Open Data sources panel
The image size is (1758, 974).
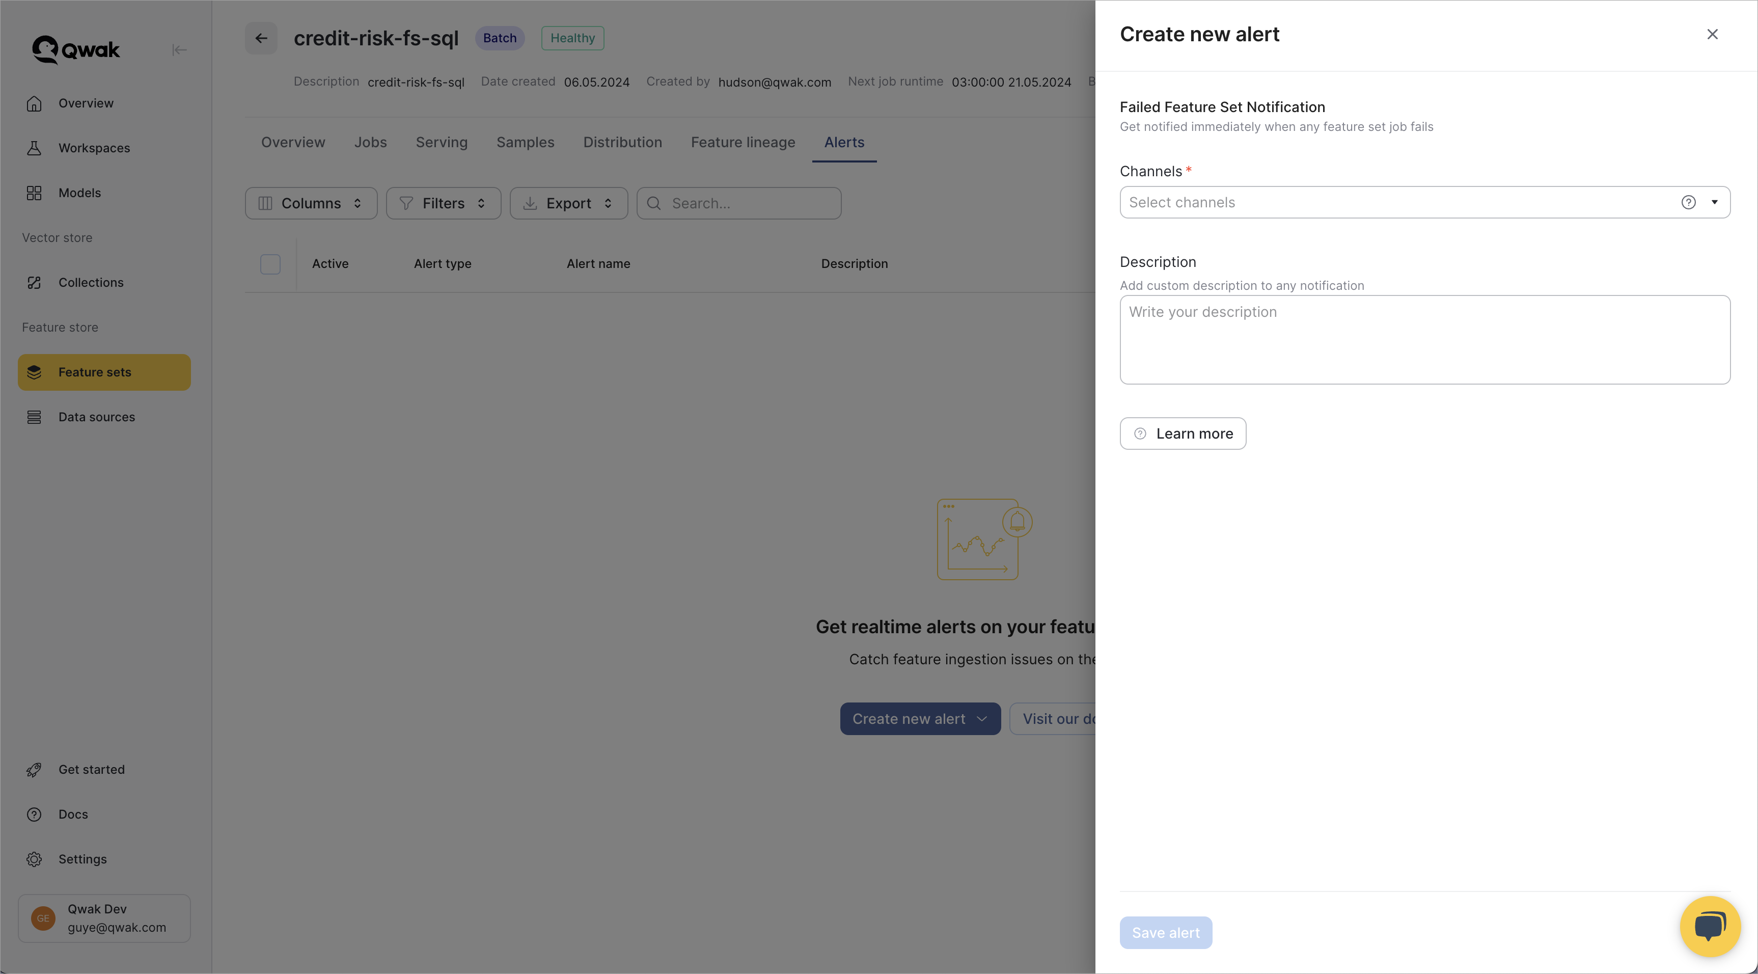point(96,417)
